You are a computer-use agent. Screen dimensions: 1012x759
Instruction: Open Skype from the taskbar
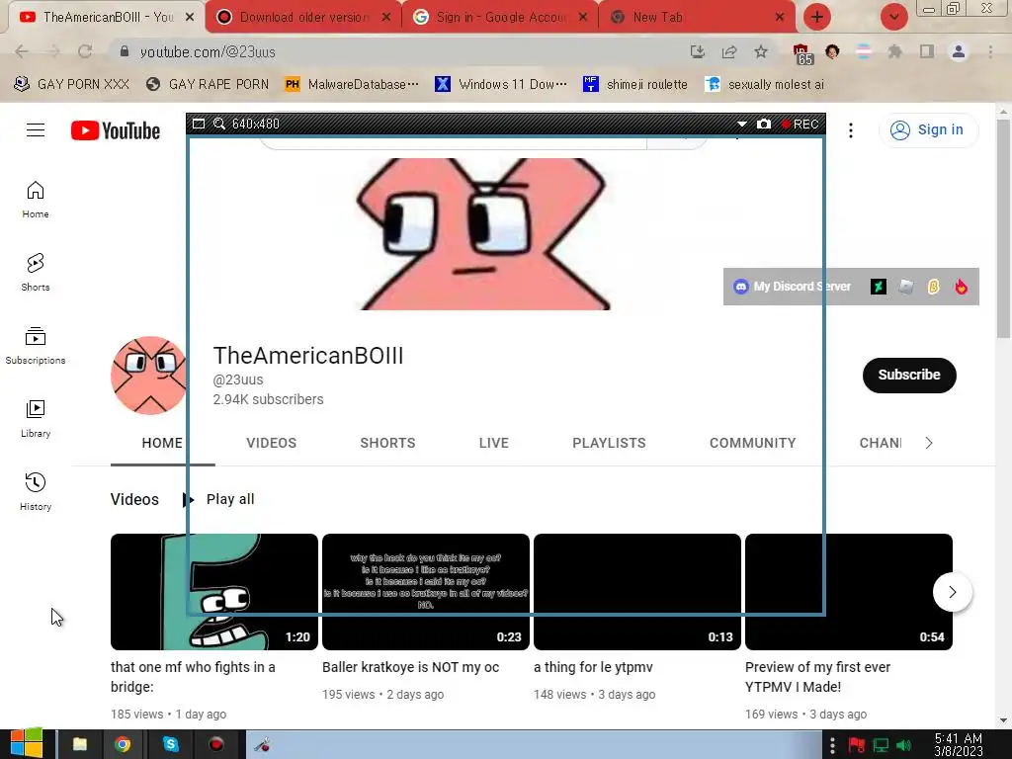[170, 745]
